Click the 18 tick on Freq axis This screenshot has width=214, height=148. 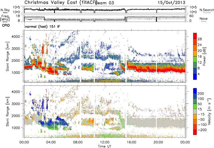pos(18,16)
